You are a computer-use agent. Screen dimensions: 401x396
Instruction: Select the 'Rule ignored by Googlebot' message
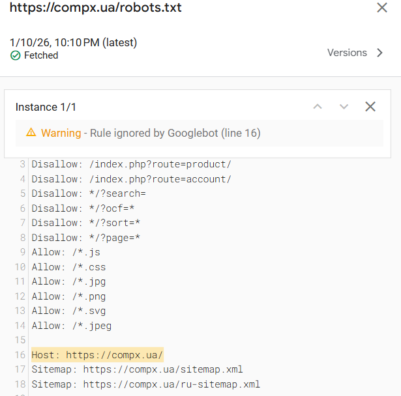click(x=173, y=133)
